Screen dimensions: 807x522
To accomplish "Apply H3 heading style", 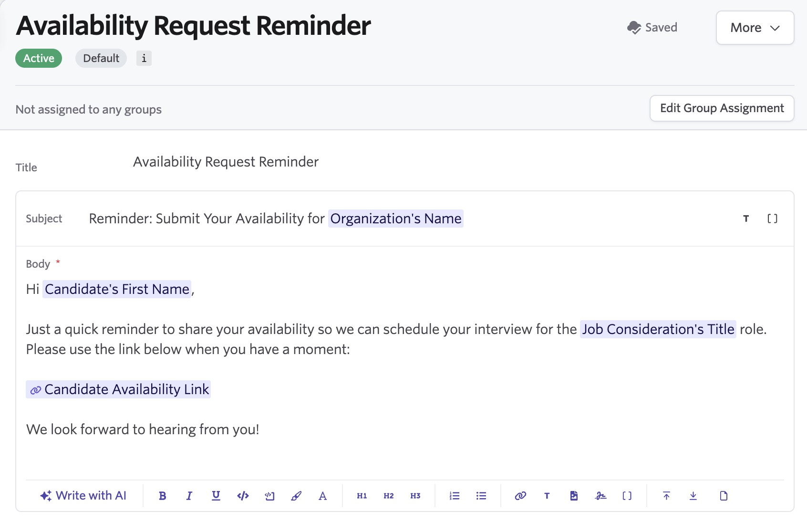I will tap(415, 496).
